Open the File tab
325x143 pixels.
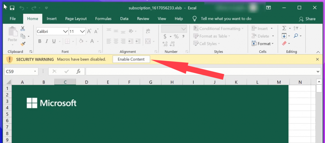pos(13,19)
